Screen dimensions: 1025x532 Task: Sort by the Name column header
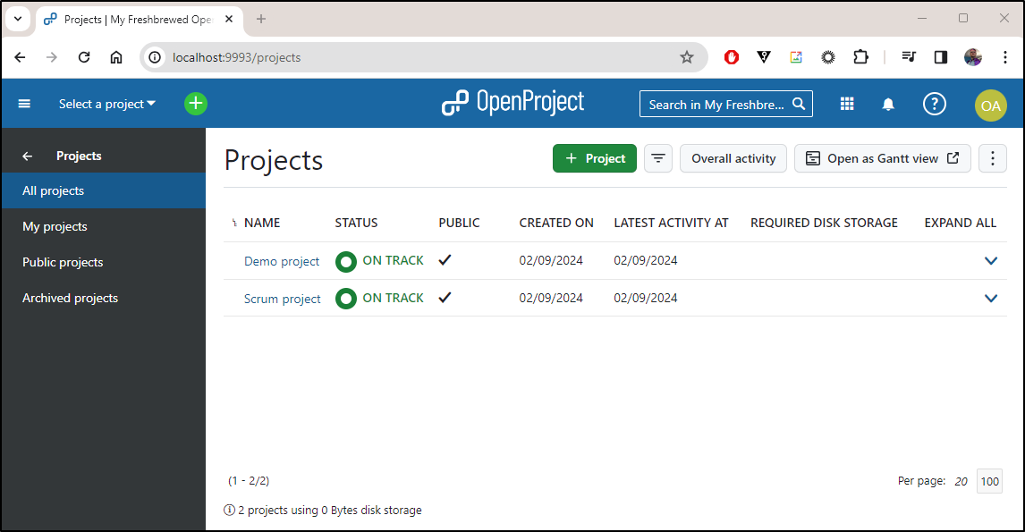click(262, 223)
